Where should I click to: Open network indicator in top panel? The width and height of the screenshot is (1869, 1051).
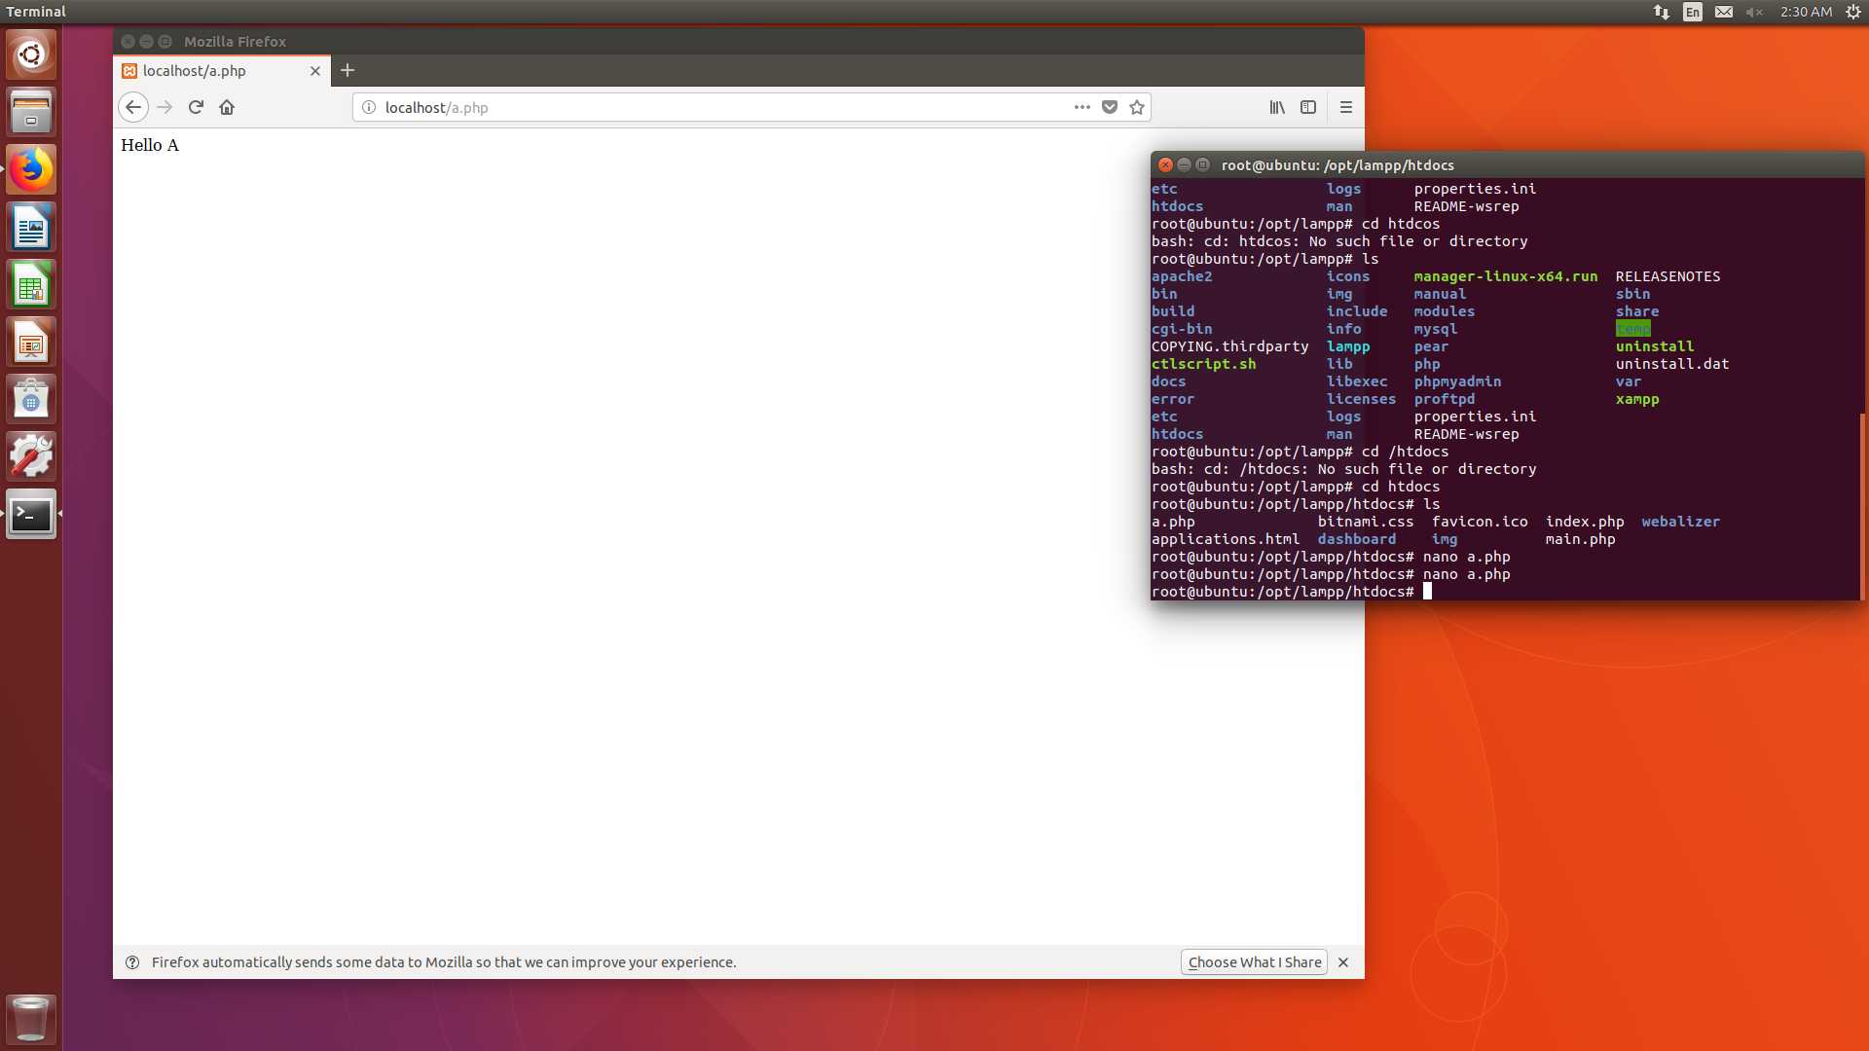coord(1662,12)
